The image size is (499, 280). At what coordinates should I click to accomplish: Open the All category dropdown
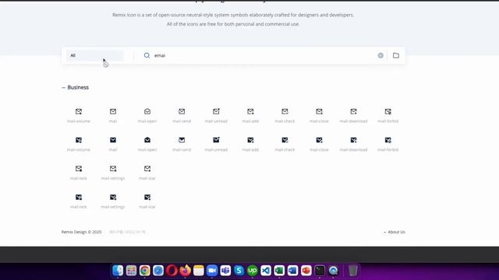(x=95, y=55)
